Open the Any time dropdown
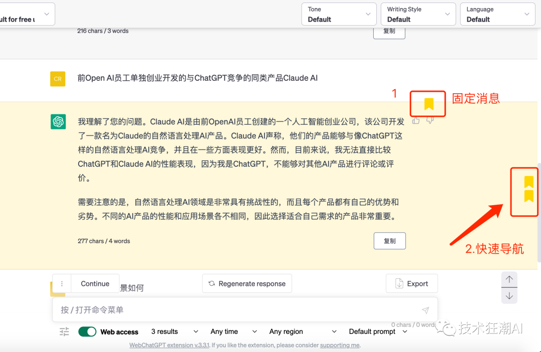This screenshot has height=352, width=541. pyautogui.click(x=233, y=331)
